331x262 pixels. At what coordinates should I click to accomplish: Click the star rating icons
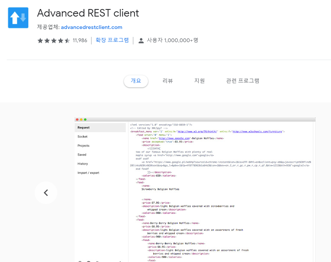[53, 41]
